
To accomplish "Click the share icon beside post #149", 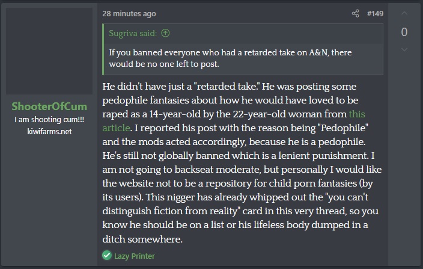I will pyautogui.click(x=355, y=13).
